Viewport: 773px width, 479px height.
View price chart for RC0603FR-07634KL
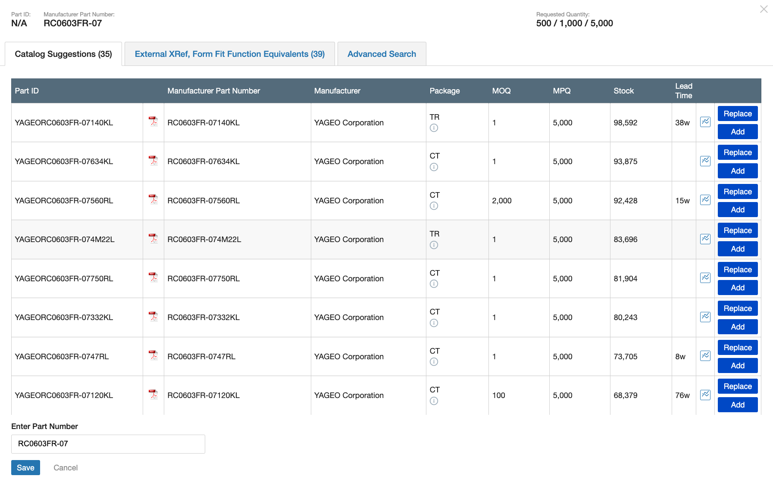tap(705, 161)
